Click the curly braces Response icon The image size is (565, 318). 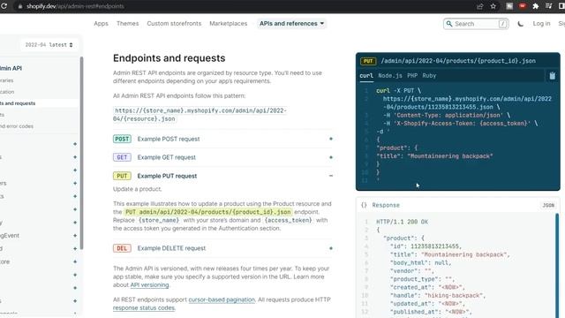[x=364, y=205]
